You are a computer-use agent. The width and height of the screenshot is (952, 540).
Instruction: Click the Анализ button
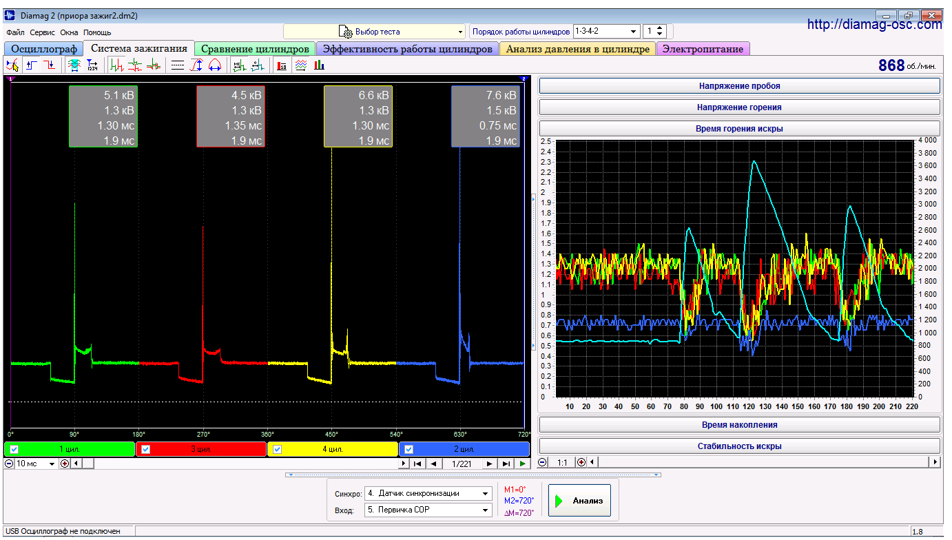pyautogui.click(x=579, y=501)
